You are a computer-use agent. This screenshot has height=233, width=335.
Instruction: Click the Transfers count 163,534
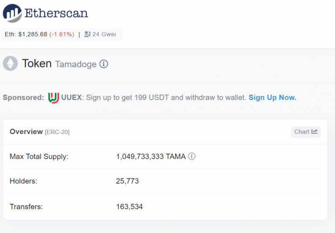coord(129,207)
